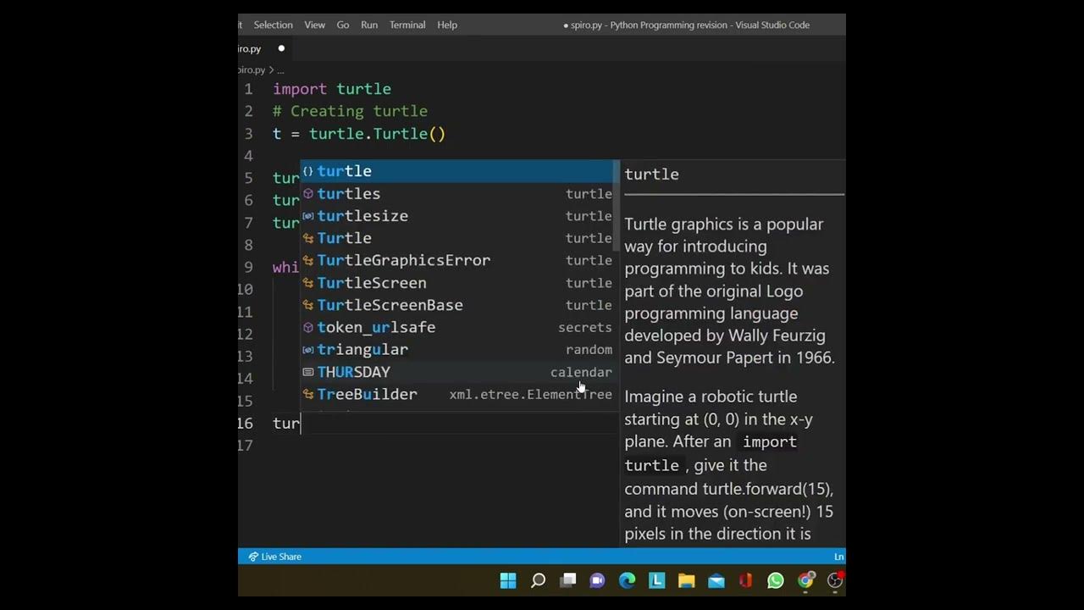This screenshot has height=610, width=1084.
Task: Click the class icon beside 'TurtleScreen'
Action: pos(308,283)
